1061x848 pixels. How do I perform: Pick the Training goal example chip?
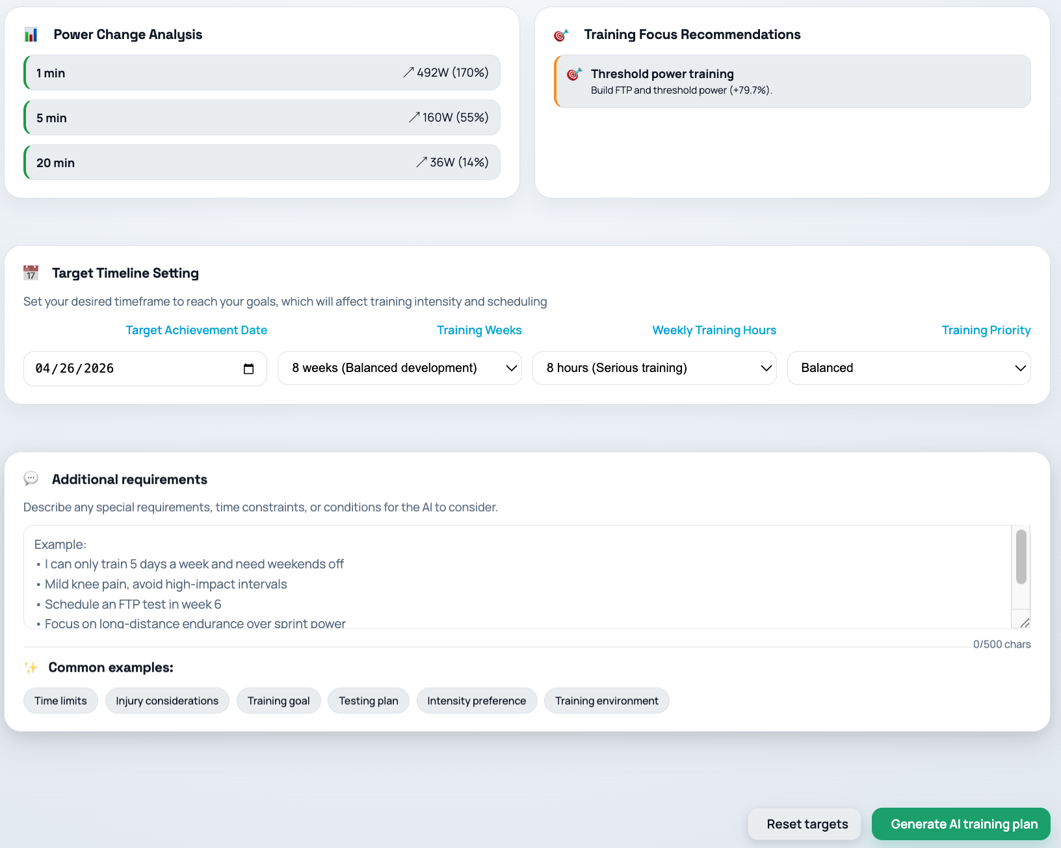pos(278,701)
